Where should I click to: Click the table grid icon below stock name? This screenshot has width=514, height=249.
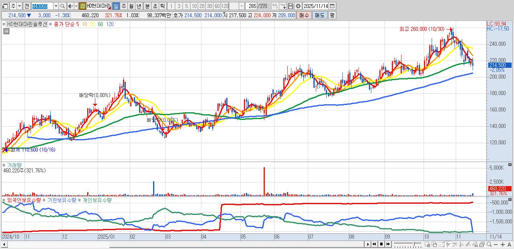click(6, 31)
